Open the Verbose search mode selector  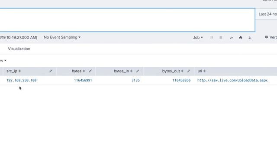pyautogui.click(x=271, y=37)
